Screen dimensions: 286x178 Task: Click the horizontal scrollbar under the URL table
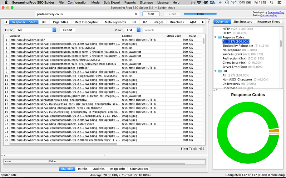coord(63,144)
